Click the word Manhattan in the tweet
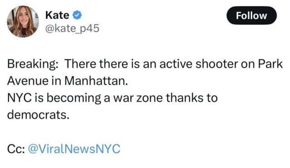 [96, 81]
